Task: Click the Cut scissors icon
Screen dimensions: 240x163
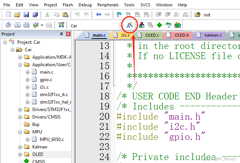Action: click(x=47, y=15)
